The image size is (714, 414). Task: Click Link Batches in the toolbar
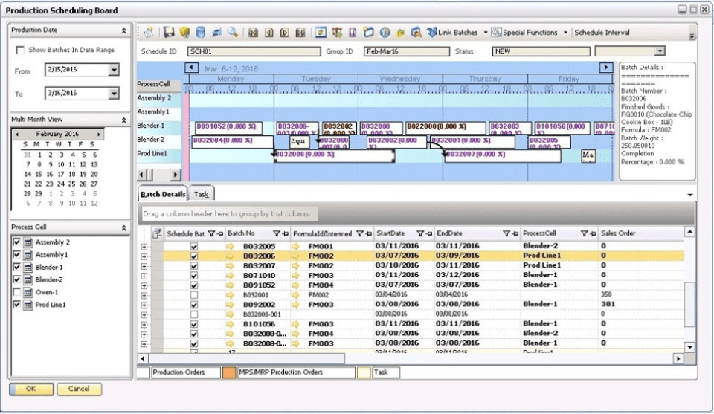click(x=453, y=33)
